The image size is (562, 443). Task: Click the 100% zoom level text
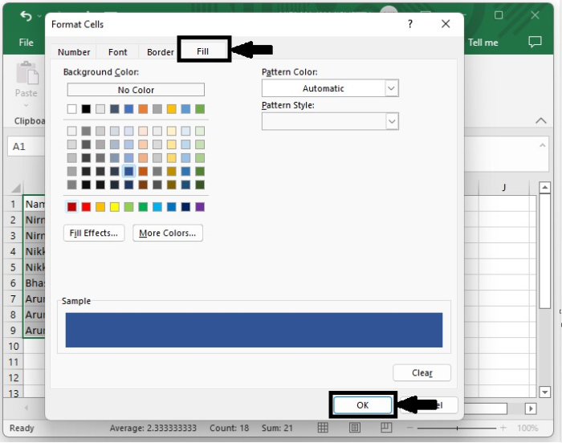(527, 428)
